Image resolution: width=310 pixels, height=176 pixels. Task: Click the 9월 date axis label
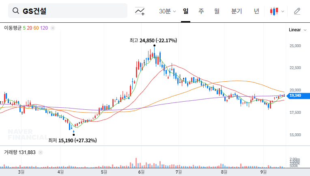click(x=263, y=172)
